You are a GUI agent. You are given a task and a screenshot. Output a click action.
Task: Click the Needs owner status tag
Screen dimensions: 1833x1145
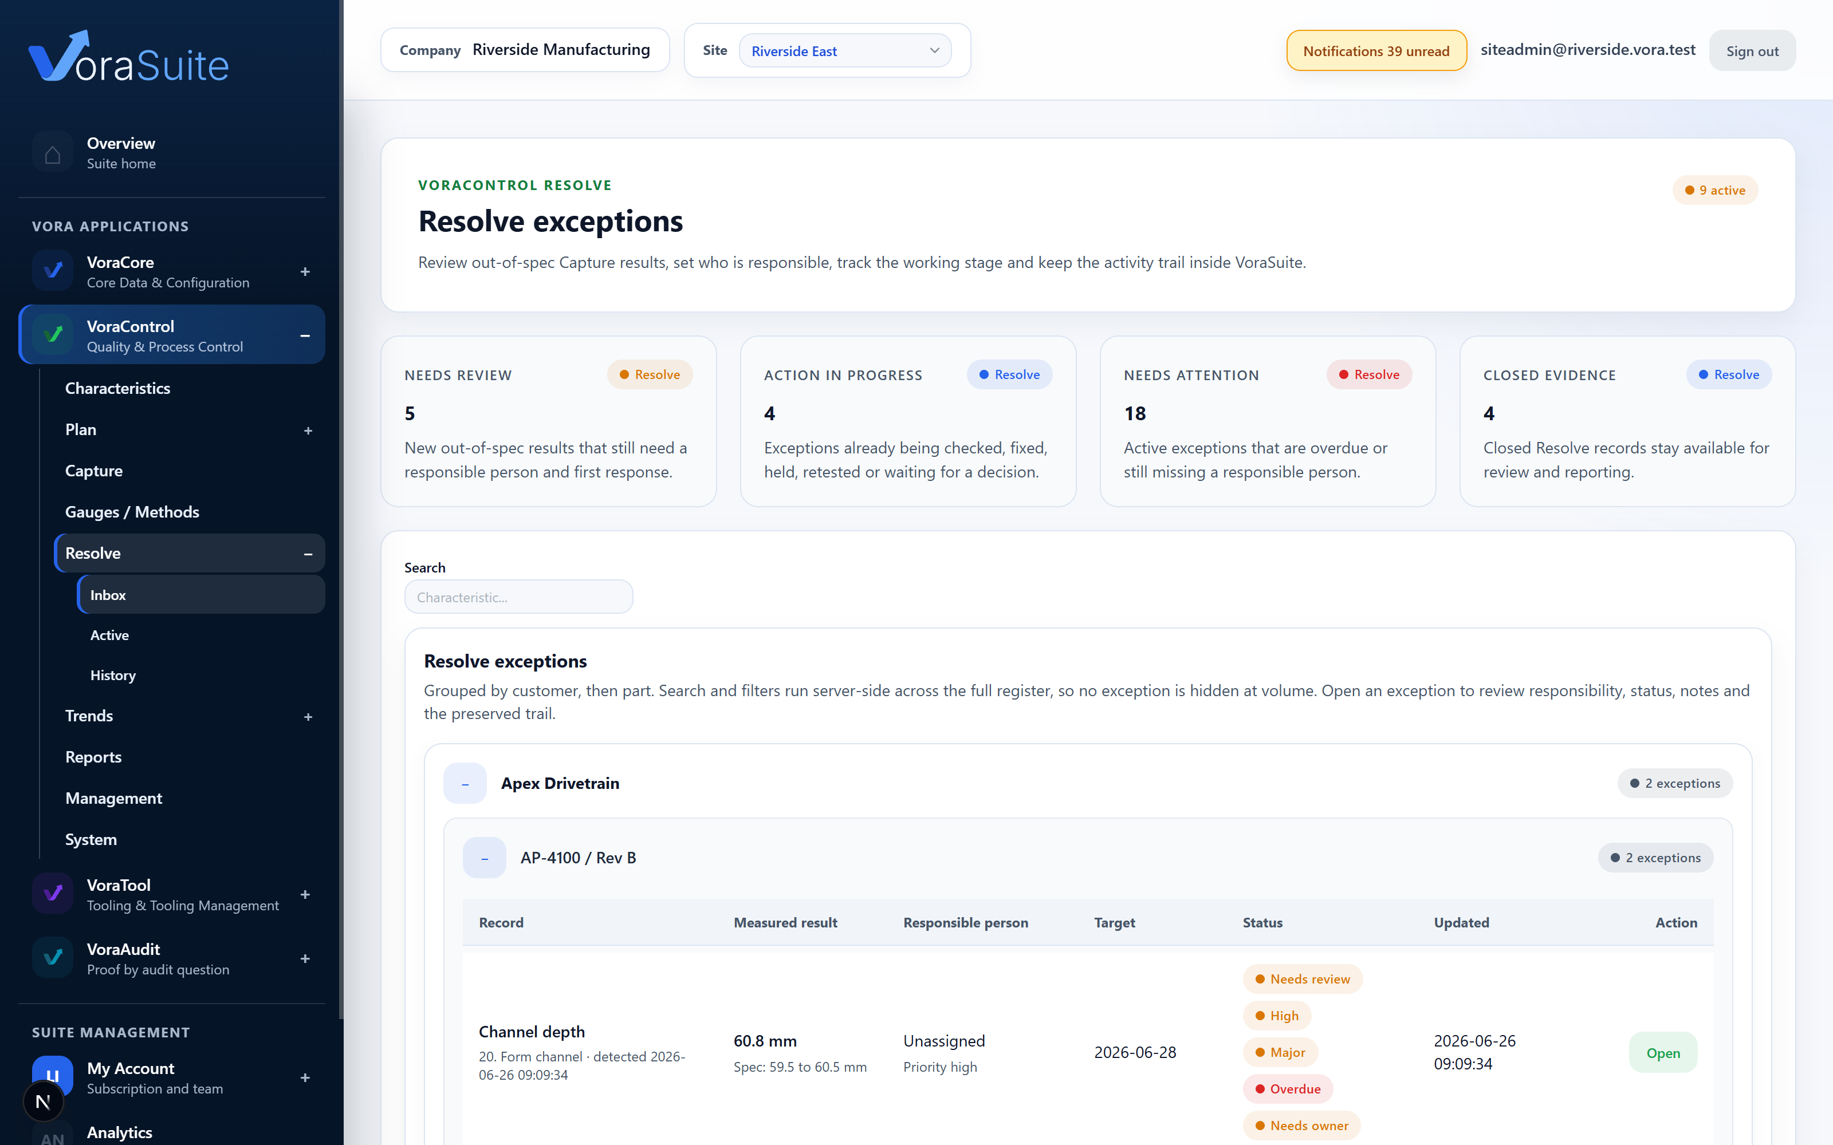1301,1126
